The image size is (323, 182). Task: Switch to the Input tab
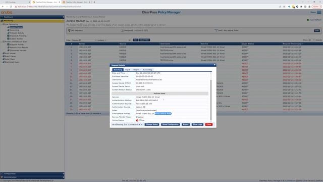[128, 70]
